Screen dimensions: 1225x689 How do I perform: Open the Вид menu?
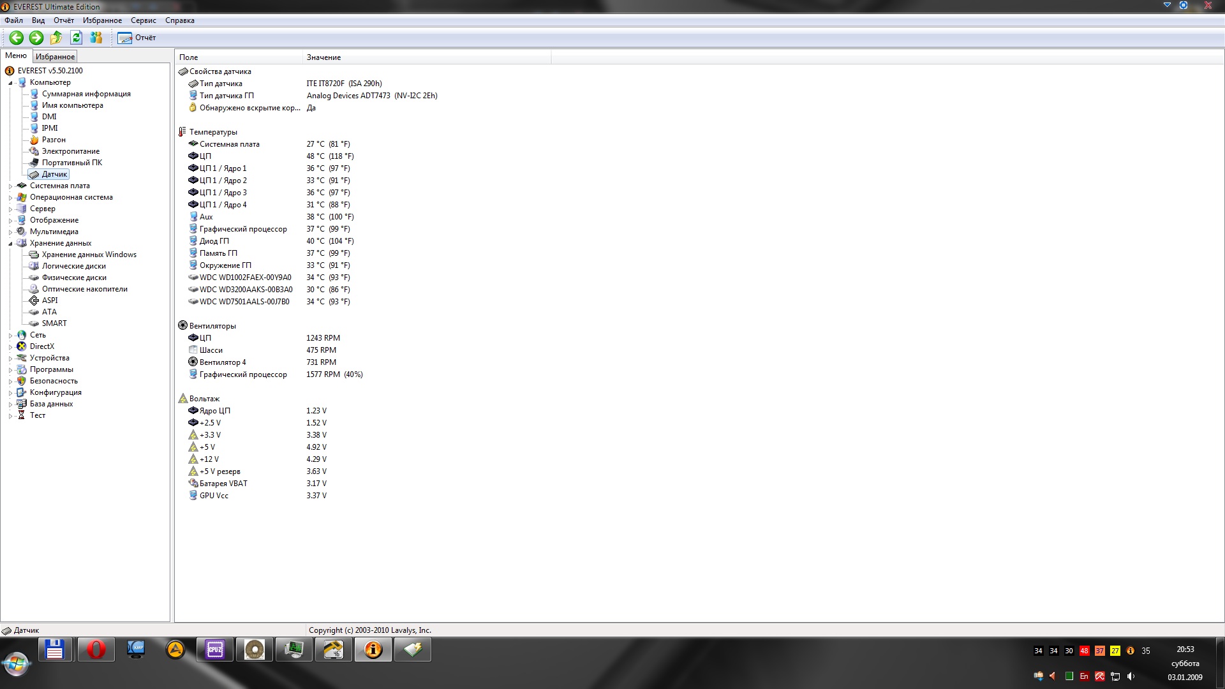pyautogui.click(x=38, y=20)
